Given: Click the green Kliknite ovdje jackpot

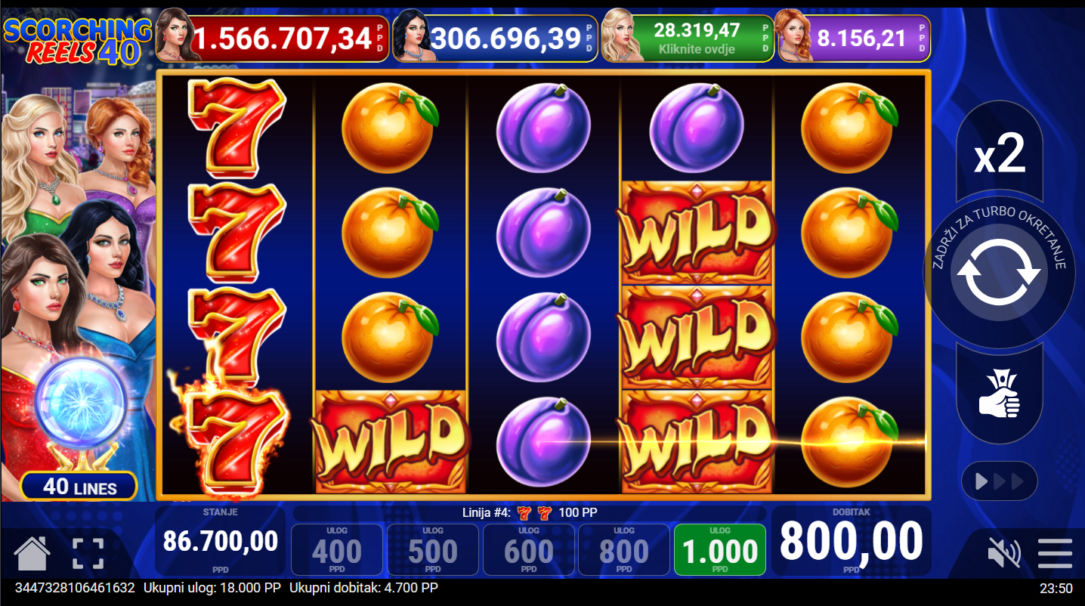Looking at the screenshot, I should (x=688, y=38).
